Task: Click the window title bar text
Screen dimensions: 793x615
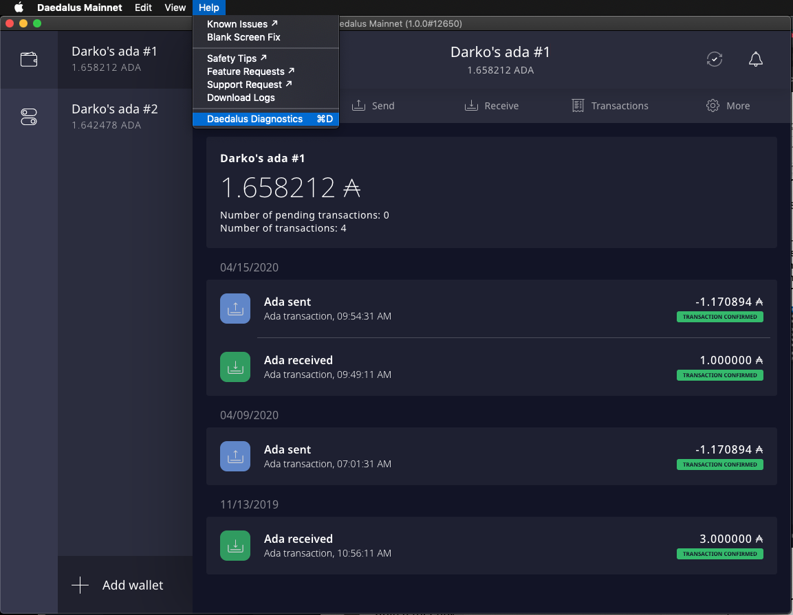Action: pyautogui.click(x=400, y=24)
